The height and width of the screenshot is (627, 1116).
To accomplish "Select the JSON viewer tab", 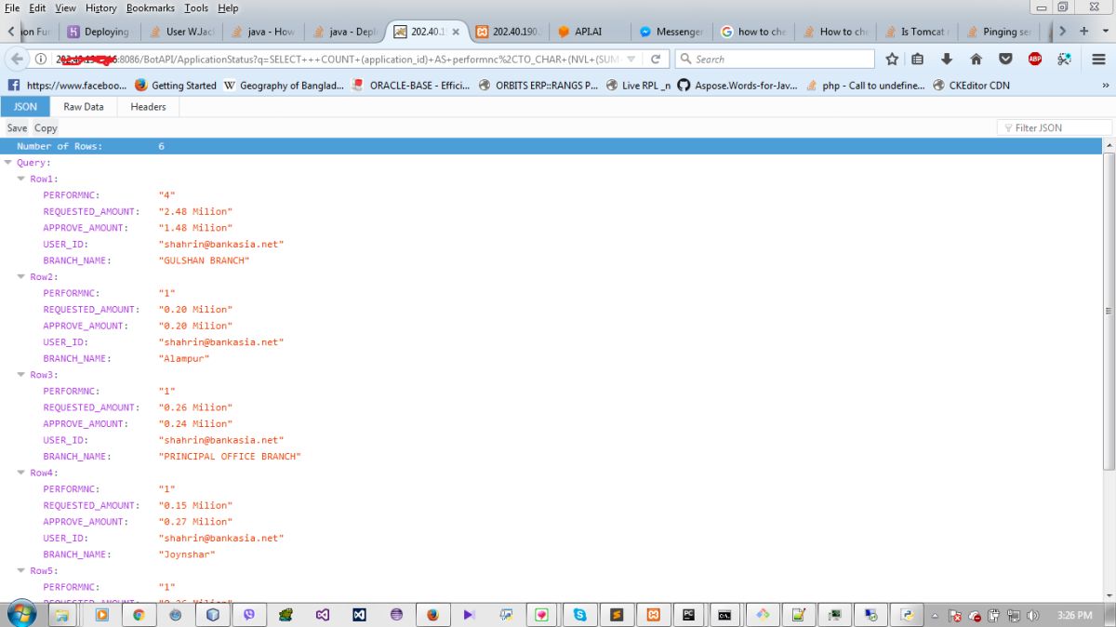I will coord(25,107).
